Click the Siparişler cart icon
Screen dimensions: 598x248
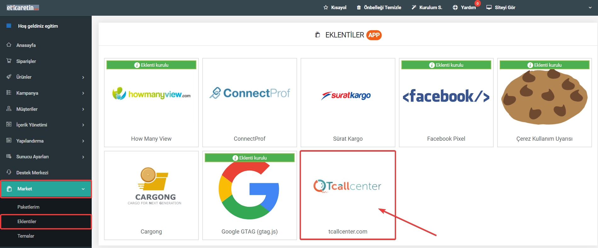(x=9, y=61)
